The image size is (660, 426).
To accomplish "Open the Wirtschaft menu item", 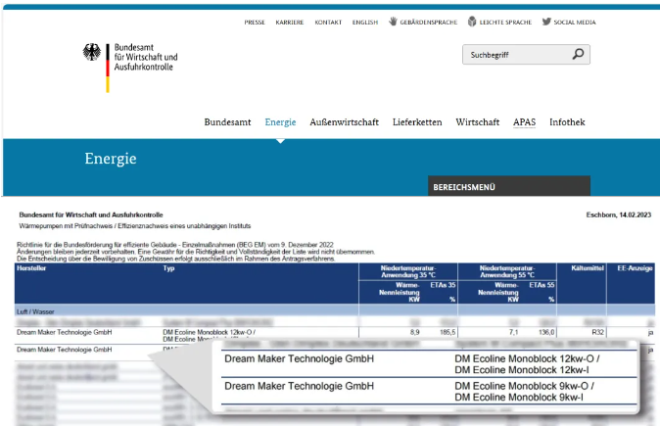I will 477,122.
